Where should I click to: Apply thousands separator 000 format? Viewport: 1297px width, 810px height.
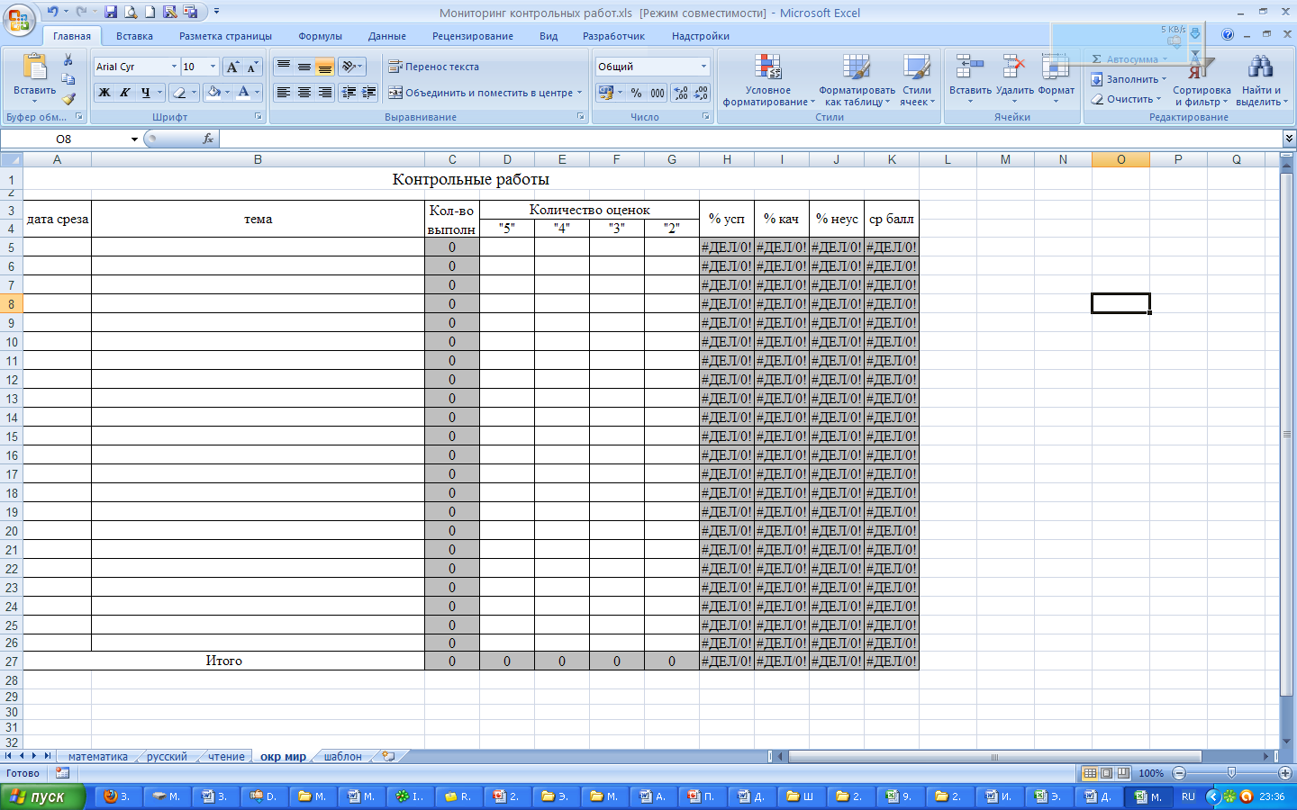click(x=658, y=93)
